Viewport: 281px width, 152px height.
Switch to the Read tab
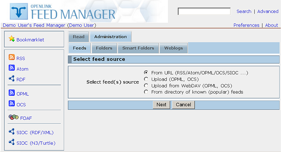[79, 37]
